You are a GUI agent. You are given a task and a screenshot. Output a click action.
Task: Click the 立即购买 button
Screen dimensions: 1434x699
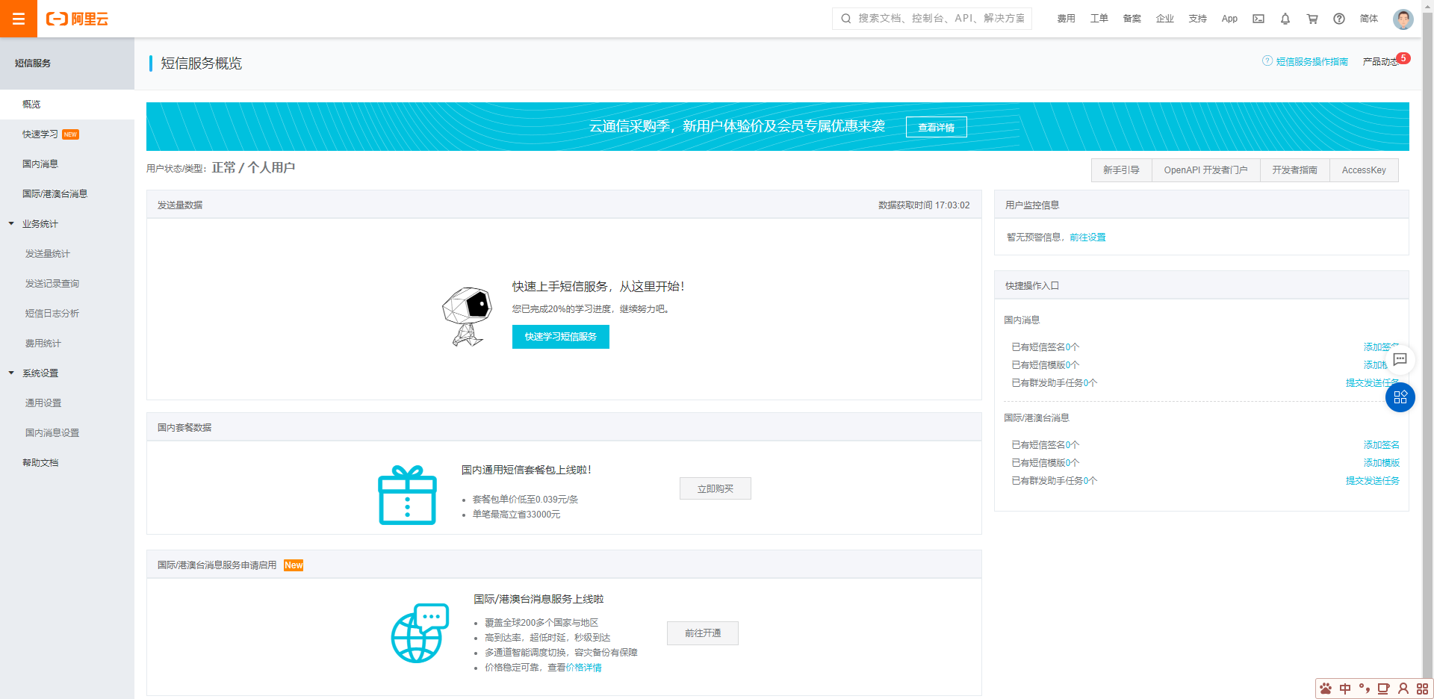(715, 489)
